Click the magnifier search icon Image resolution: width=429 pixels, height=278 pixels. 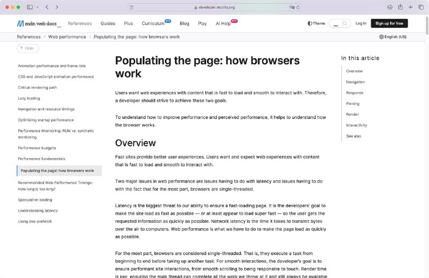pos(345,24)
